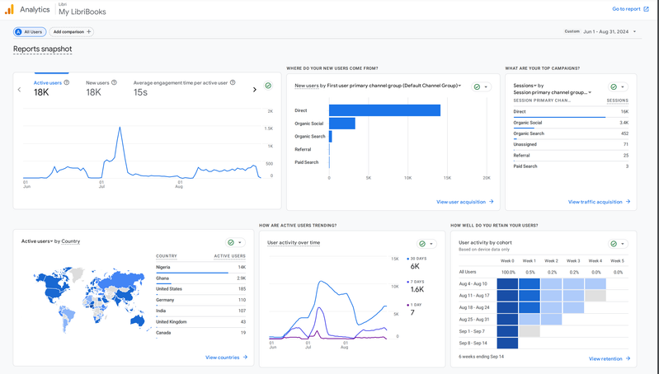Click the United Kingdom country row
Image resolution: width=659 pixels, height=374 pixels.
[200, 322]
